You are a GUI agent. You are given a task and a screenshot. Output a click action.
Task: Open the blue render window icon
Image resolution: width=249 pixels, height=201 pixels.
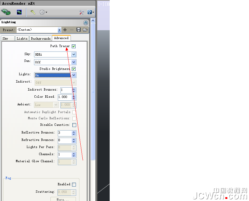[x=19, y=12]
